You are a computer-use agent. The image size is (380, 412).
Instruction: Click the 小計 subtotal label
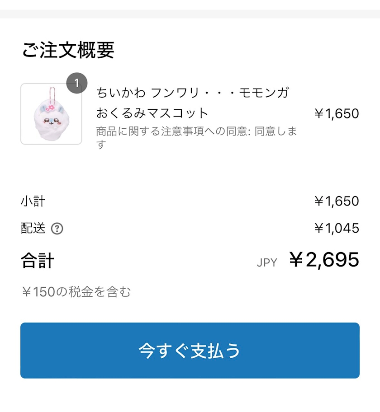tap(33, 201)
